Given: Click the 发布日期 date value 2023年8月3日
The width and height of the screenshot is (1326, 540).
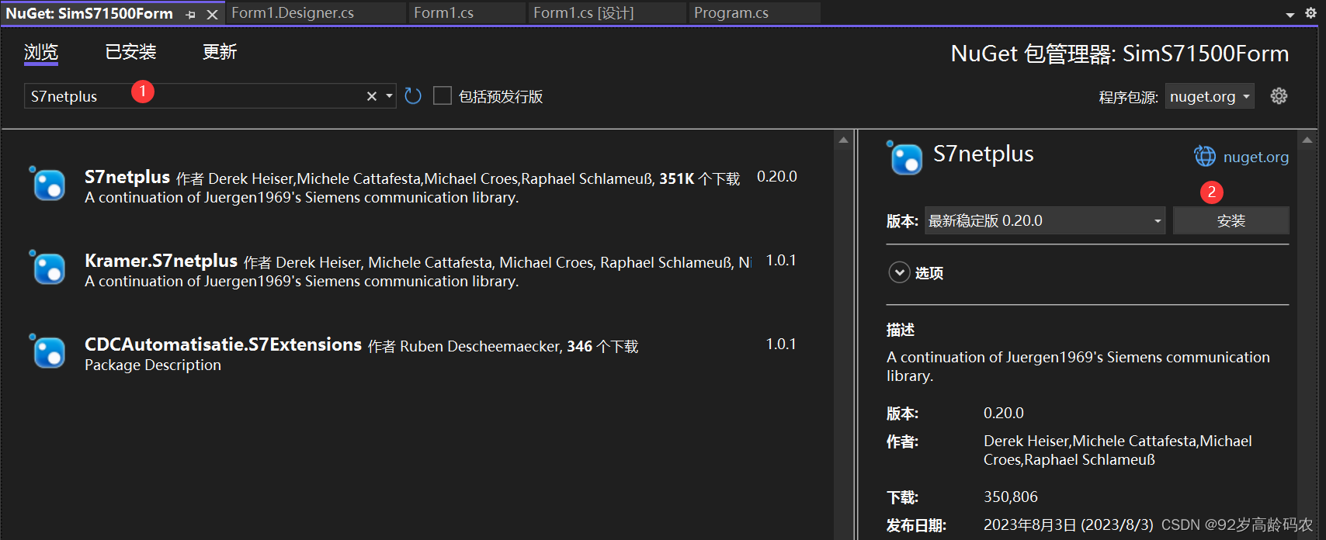Looking at the screenshot, I should [1068, 524].
